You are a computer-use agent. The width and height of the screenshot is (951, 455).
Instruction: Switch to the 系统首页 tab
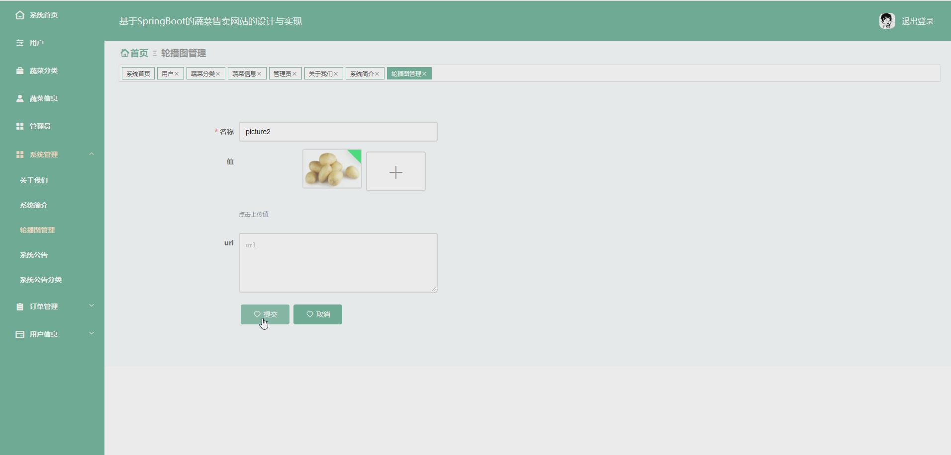(138, 73)
